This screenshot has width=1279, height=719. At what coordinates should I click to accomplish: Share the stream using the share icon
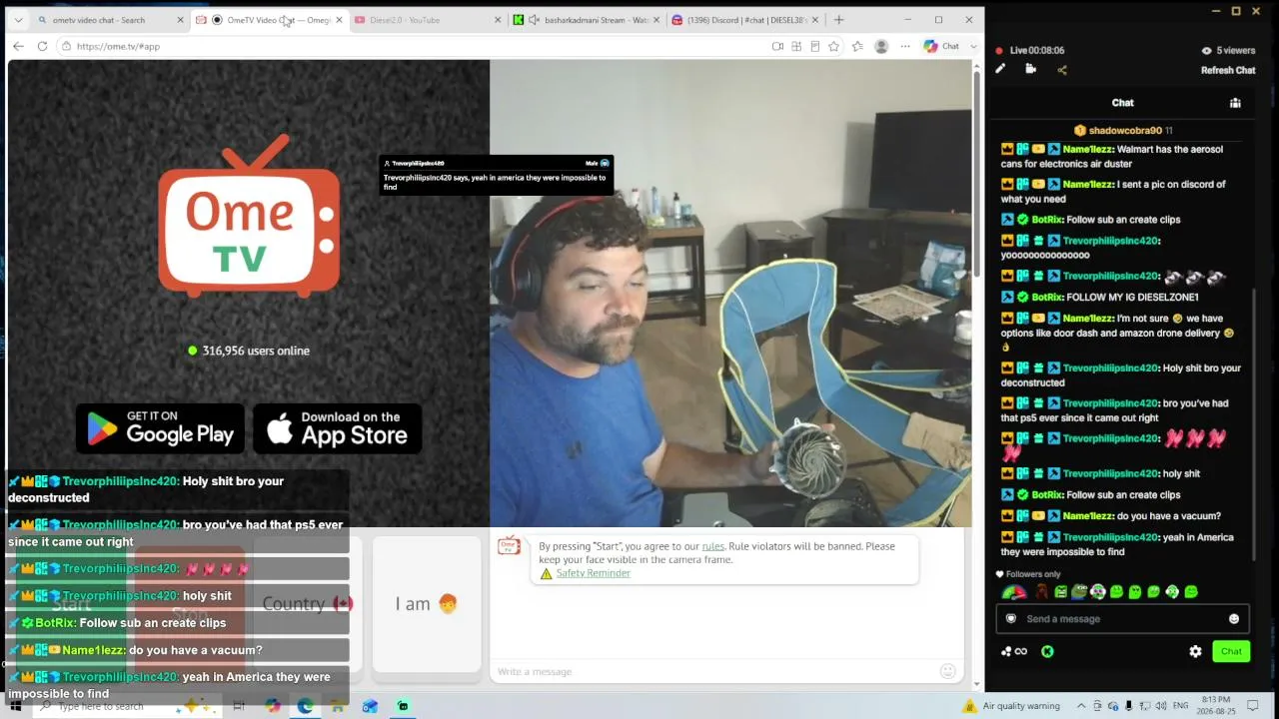tap(1062, 70)
